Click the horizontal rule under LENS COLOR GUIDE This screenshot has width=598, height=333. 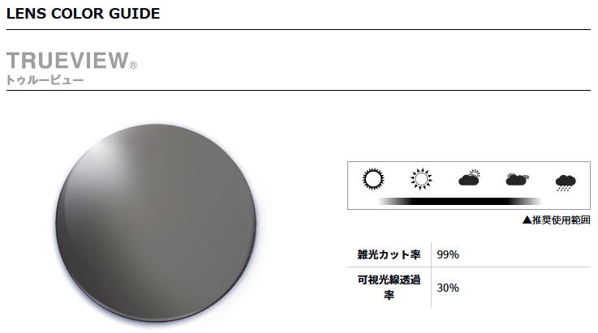(299, 30)
